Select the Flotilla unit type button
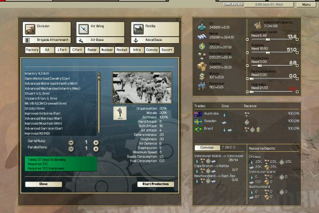Viewport: 319px width, 213px height. (155, 29)
